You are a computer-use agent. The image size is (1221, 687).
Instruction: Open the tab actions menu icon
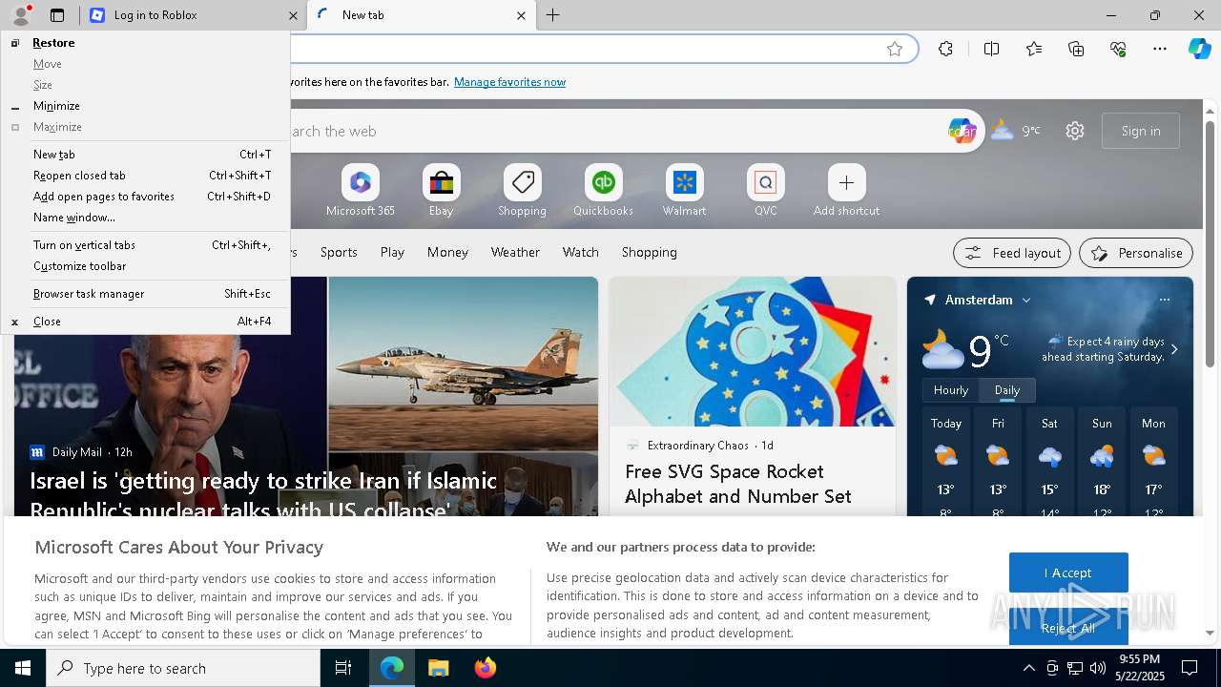[x=57, y=15]
